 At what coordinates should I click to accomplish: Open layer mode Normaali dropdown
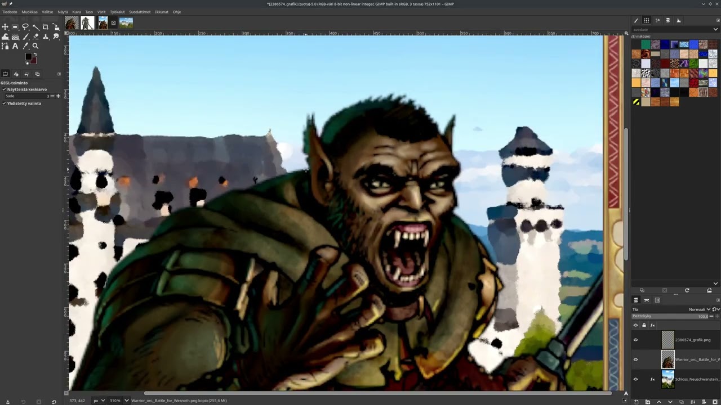pos(700,309)
